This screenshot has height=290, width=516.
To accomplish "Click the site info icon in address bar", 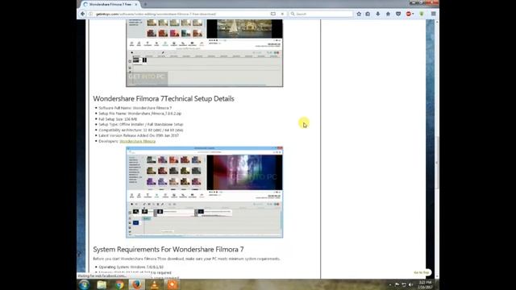I will click(x=91, y=14).
